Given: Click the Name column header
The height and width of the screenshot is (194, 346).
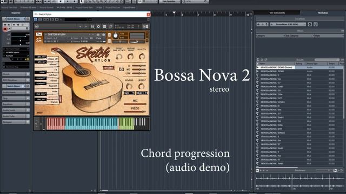Looking at the screenshot, I should (x=275, y=64).
